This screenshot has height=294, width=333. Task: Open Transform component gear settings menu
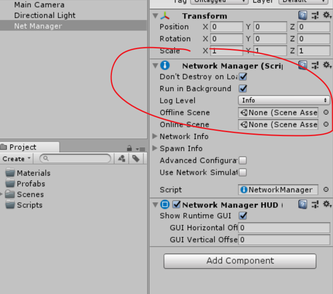pos(327,15)
